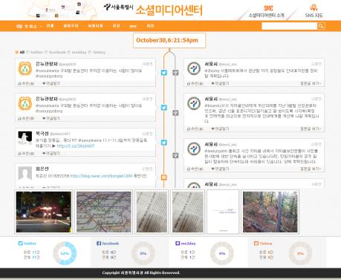Click the me2day percentage donut chart
Screen dimensions: 341x280
222,253
